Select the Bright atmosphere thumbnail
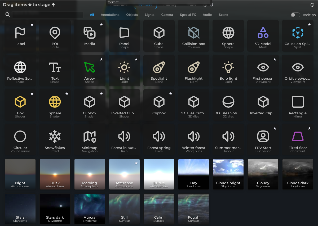This screenshot has height=226, width=318. click(159, 174)
